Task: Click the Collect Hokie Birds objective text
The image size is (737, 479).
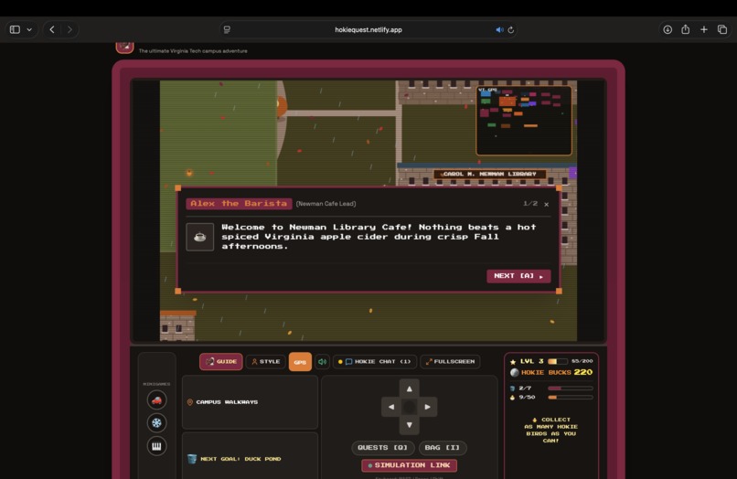Action: click(550, 431)
